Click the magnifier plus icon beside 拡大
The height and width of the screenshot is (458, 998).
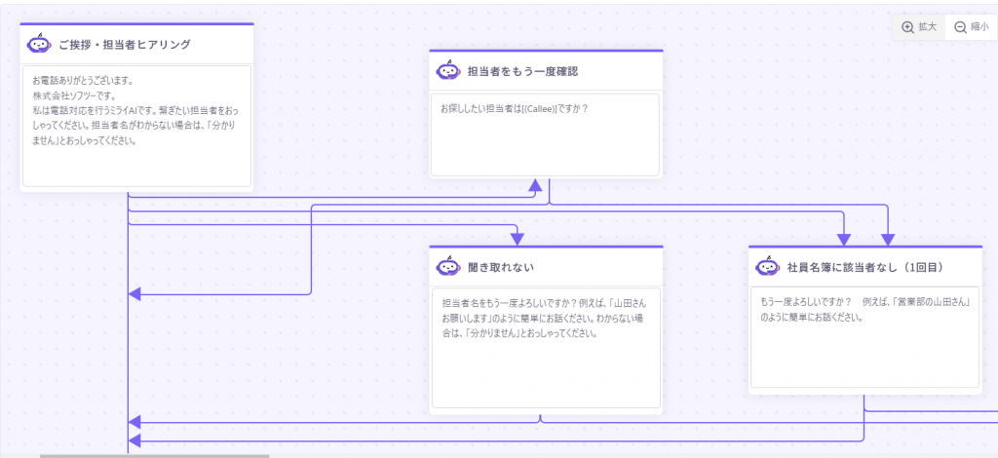pyautogui.click(x=907, y=27)
